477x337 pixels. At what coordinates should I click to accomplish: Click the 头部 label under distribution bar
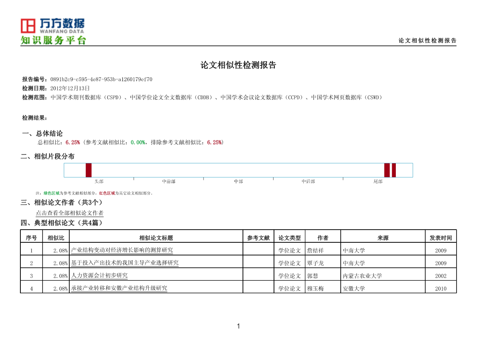coord(99,181)
